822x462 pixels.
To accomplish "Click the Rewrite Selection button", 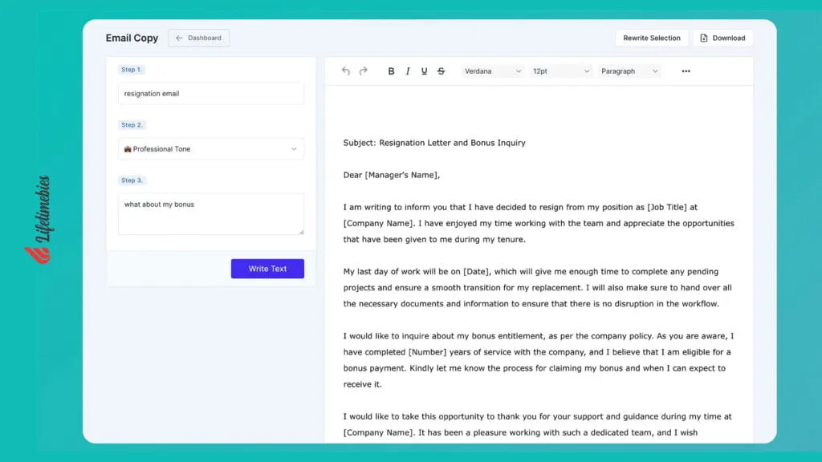I will 652,38.
